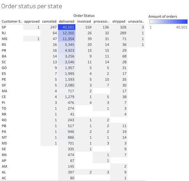Select the Amount of orders legend title
This screenshot has width=189, height=181.
tap(163, 16)
